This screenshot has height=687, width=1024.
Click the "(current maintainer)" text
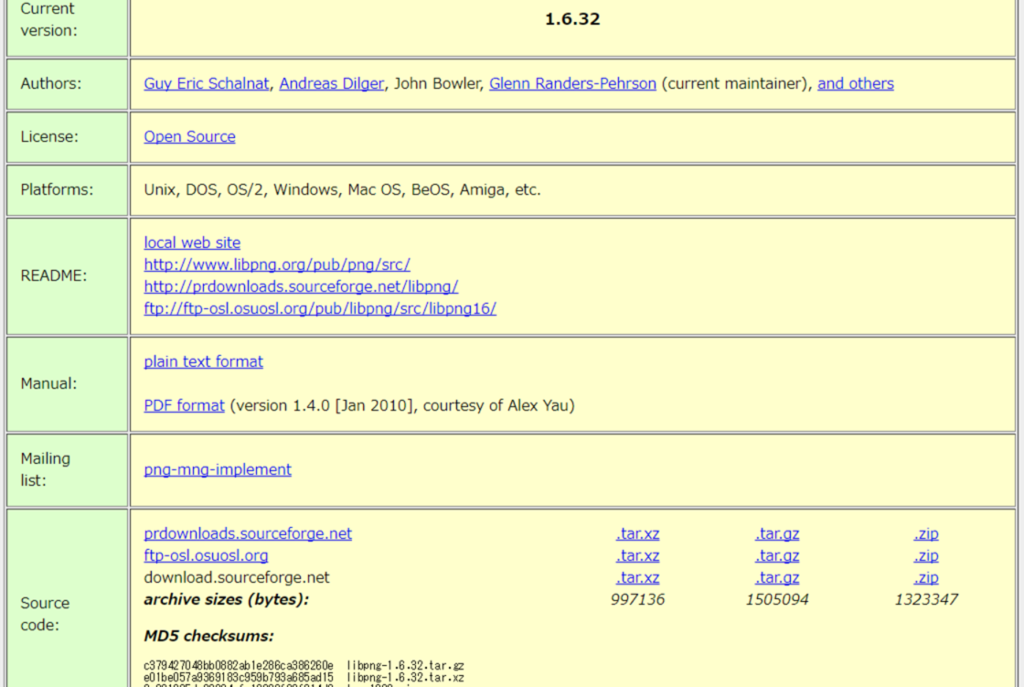click(736, 84)
